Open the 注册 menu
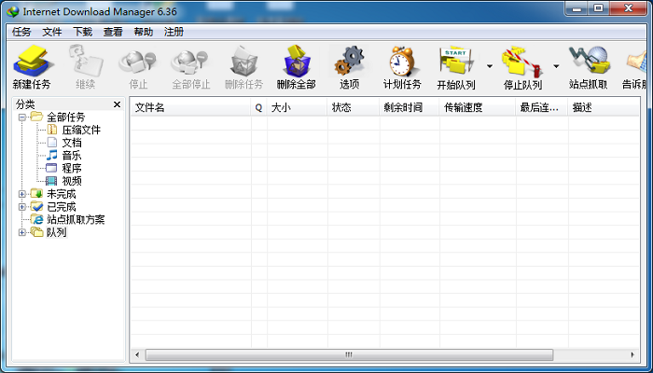Viewport: 653px width, 373px height. click(x=174, y=32)
